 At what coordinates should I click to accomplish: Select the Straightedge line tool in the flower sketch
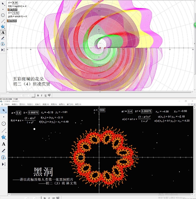(3, 21)
